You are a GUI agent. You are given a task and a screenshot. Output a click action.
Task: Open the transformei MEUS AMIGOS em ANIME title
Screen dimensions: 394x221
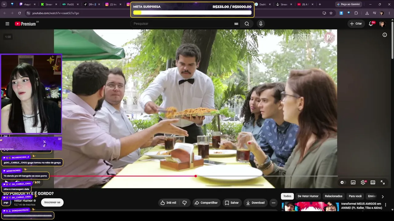pos(362,206)
